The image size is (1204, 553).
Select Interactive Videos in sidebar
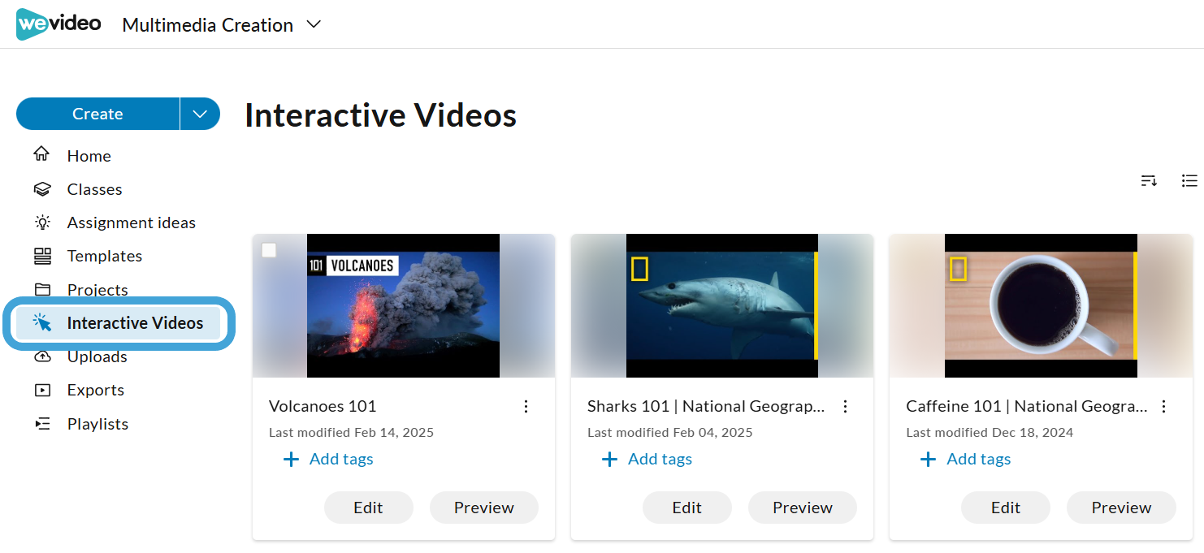pyautogui.click(x=119, y=323)
